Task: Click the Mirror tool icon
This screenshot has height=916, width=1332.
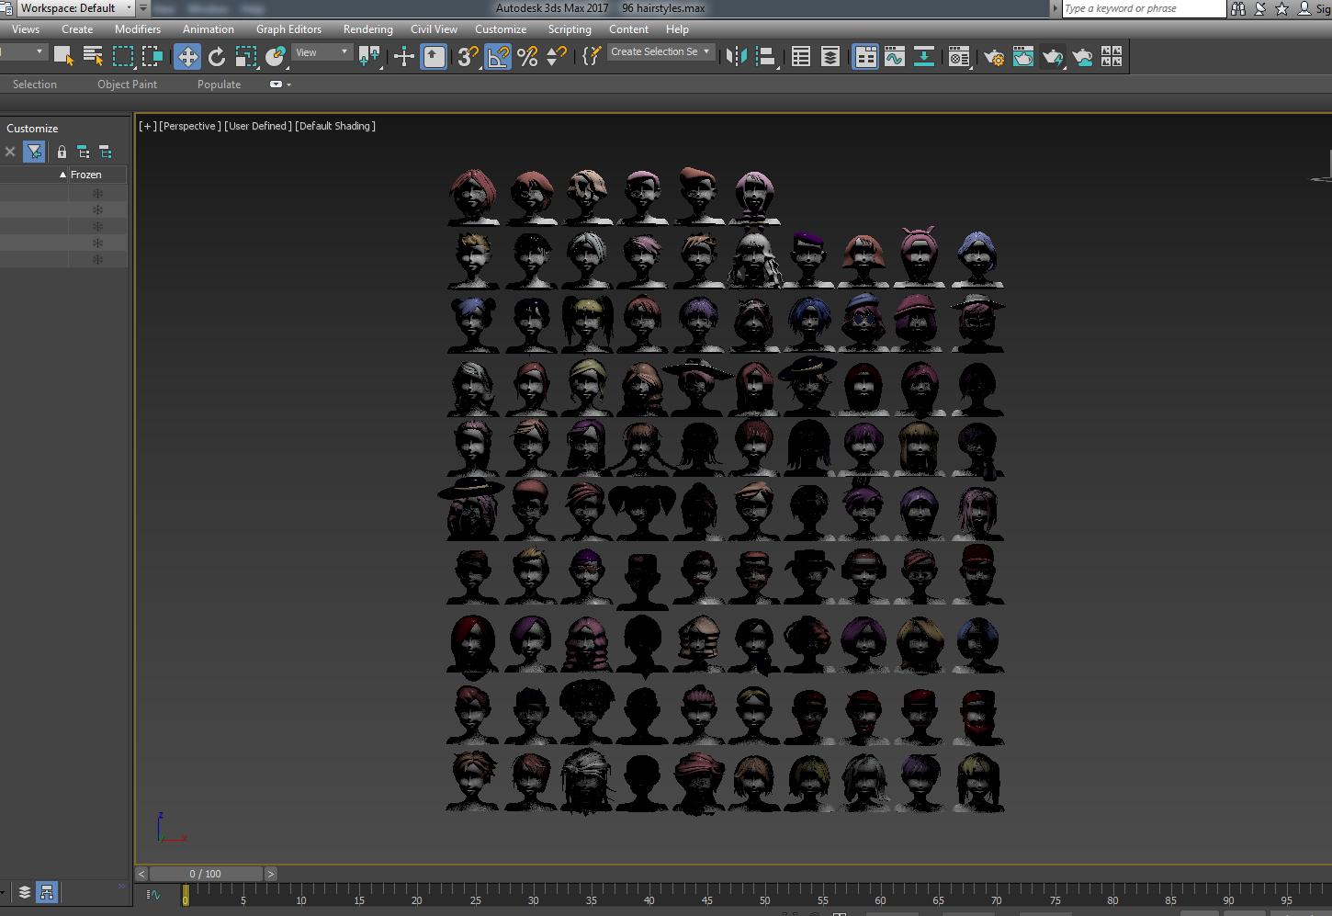Action: coord(736,57)
